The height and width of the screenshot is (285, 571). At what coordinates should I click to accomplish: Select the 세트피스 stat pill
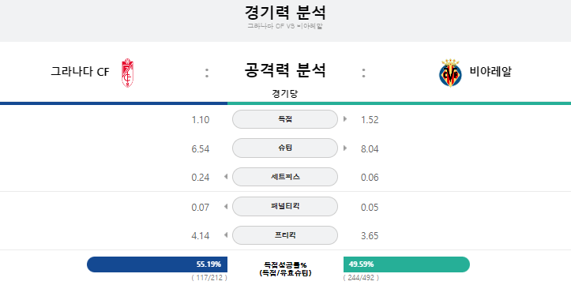click(x=285, y=177)
